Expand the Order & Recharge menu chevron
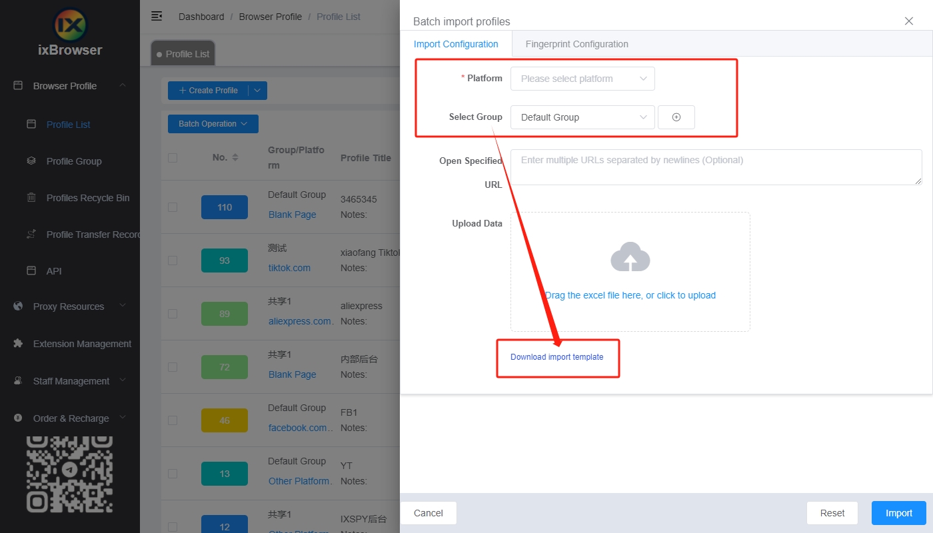This screenshot has height=533, width=933. point(123,418)
